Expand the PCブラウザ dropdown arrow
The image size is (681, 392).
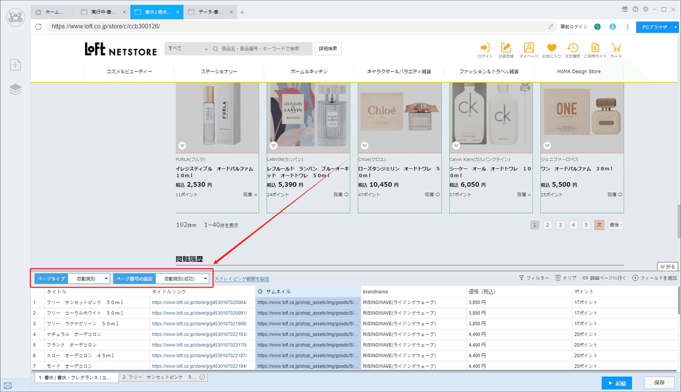(x=675, y=26)
